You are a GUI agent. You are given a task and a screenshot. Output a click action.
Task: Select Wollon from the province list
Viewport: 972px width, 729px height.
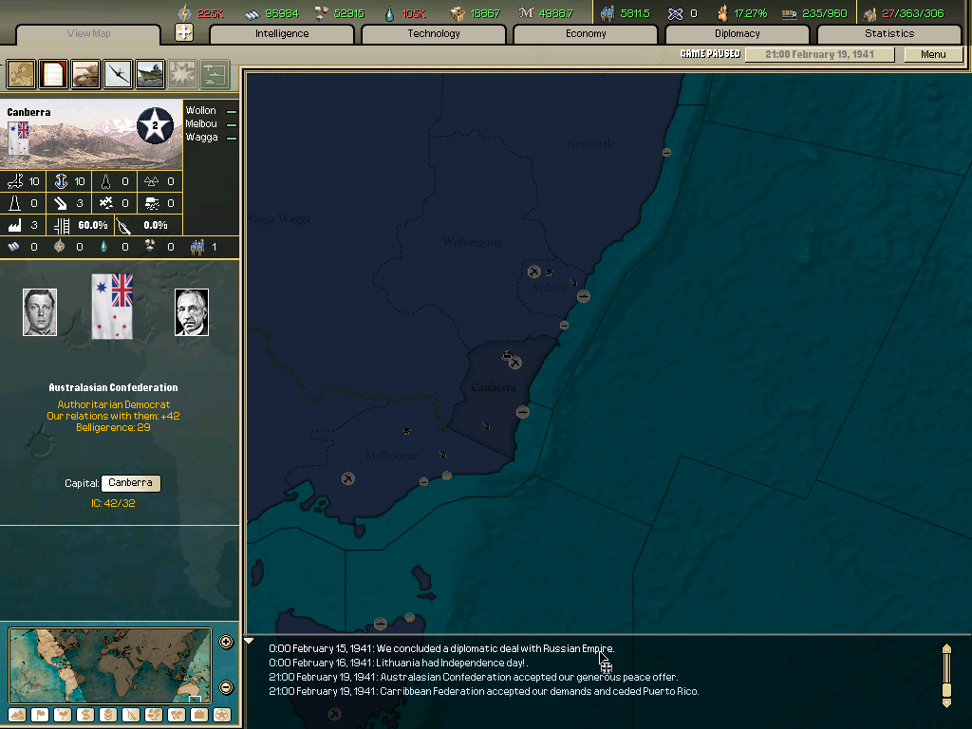(x=201, y=110)
